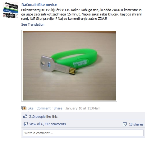Click the thumbs-up icon in the likes row

point(25,116)
